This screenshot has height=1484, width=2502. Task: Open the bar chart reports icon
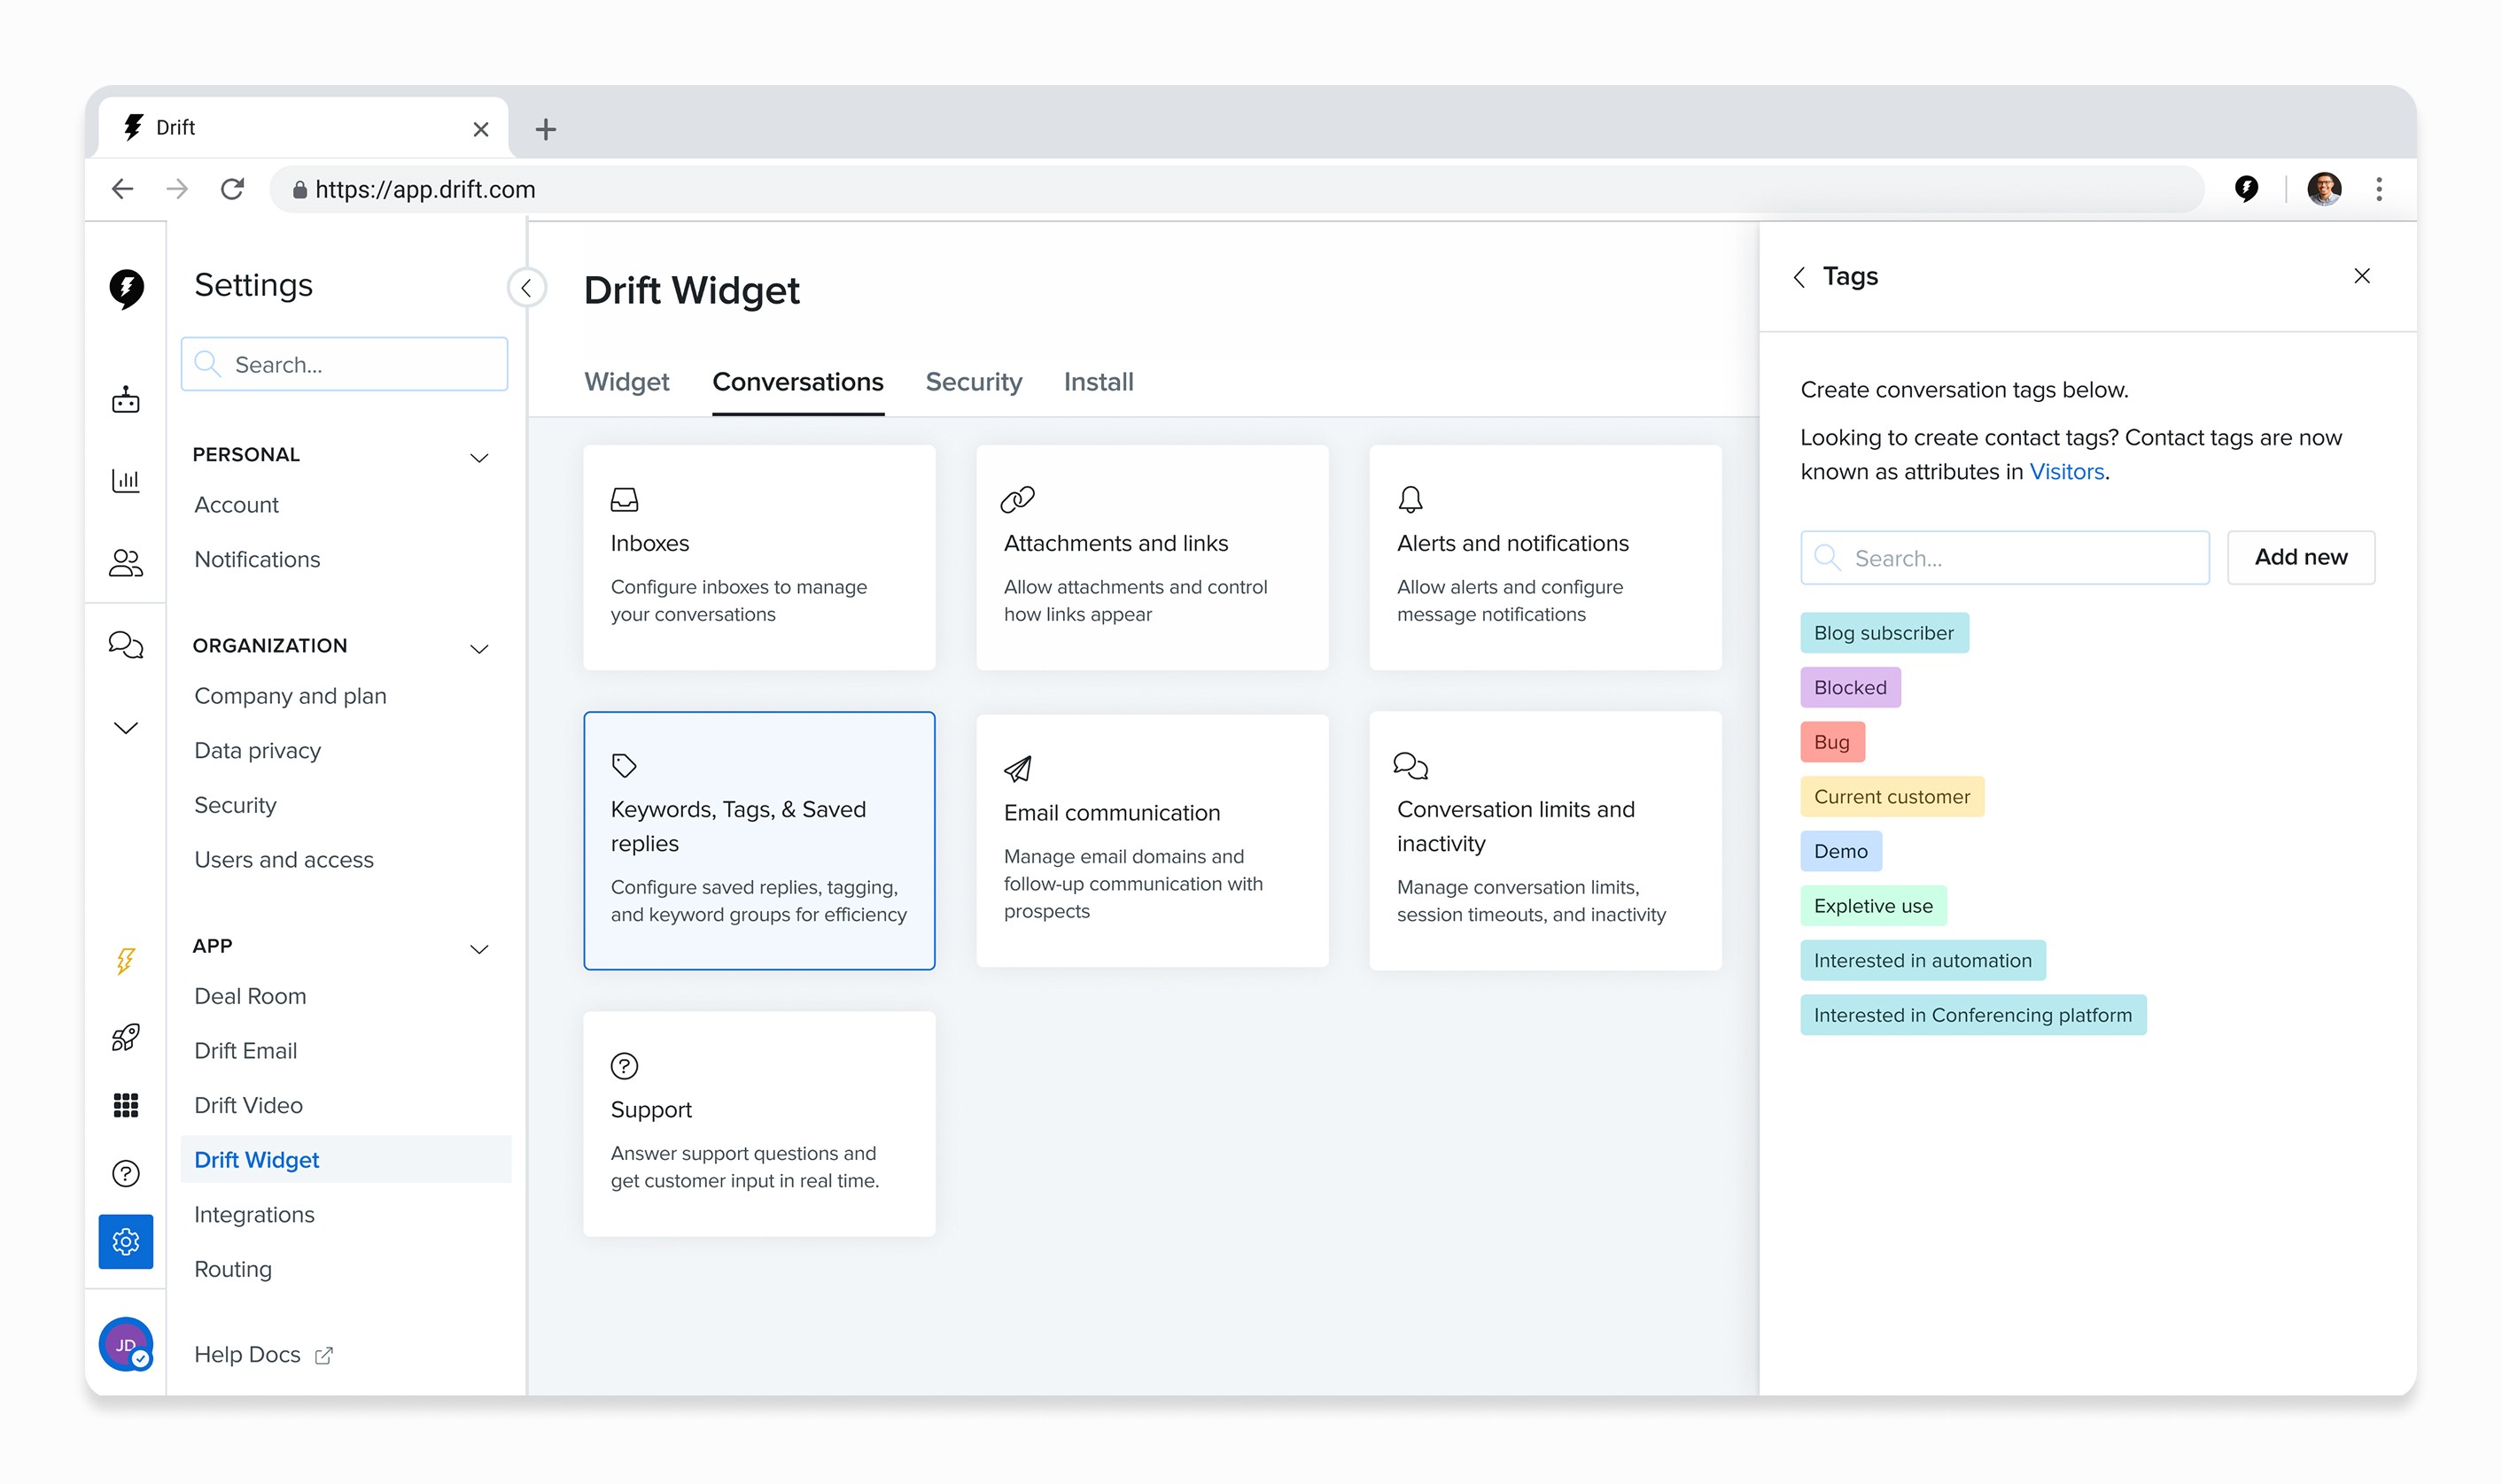[125, 481]
